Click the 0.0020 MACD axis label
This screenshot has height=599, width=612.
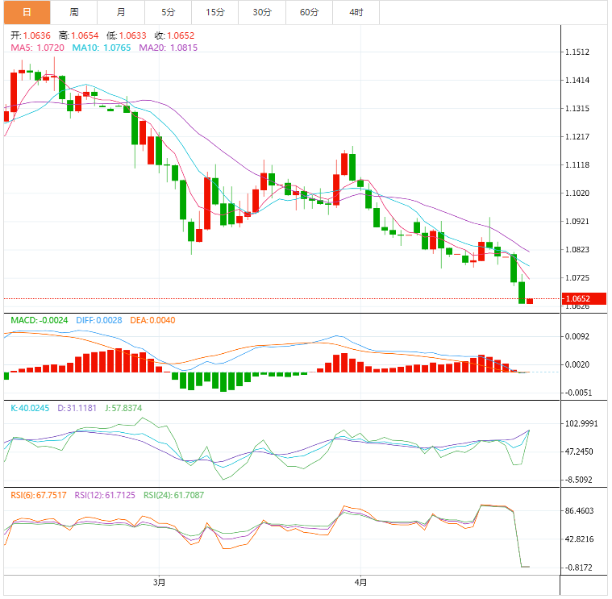click(577, 364)
